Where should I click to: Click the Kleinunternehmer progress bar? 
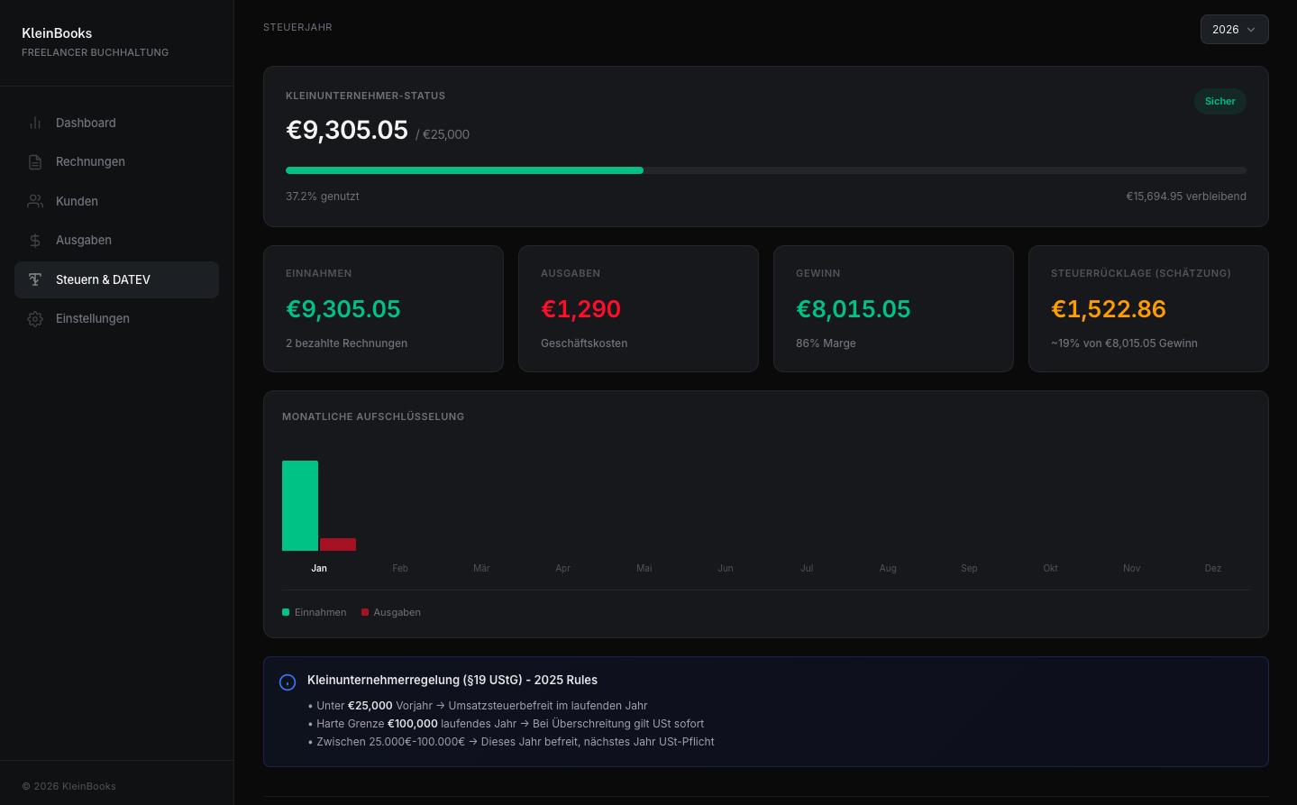(x=765, y=170)
